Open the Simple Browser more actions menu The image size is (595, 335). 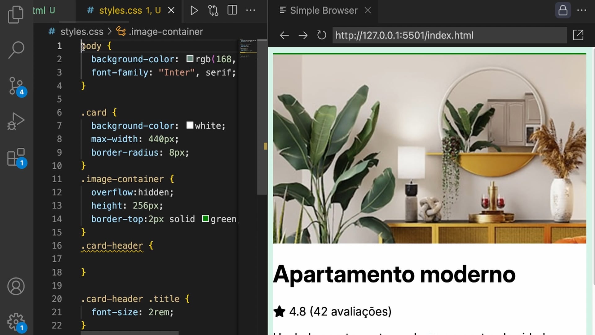coord(582,11)
